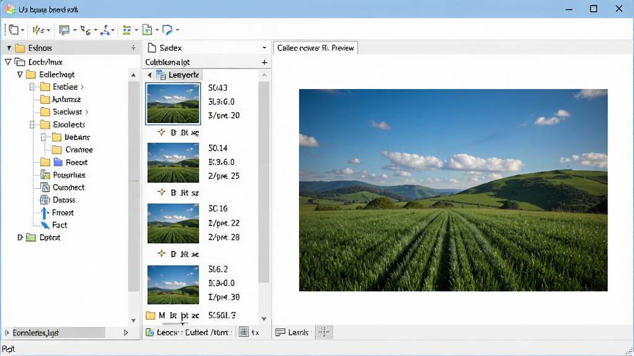Click the star icon under the S0.43 thumbnail
This screenshot has width=634, height=356.
click(x=162, y=132)
